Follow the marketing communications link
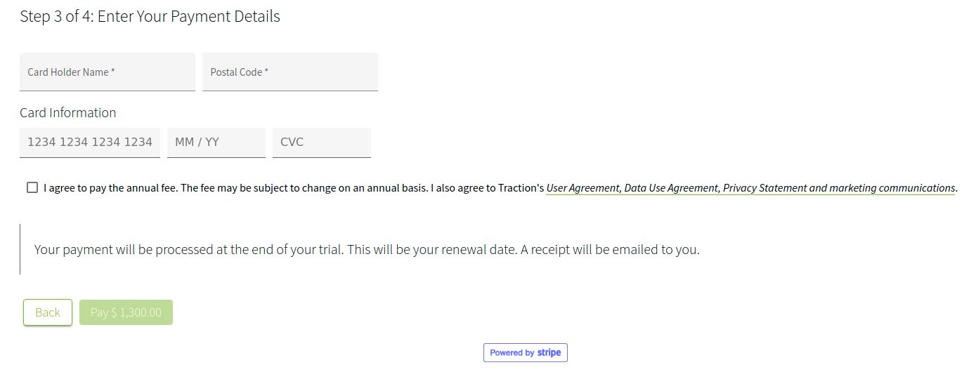The image size is (976, 379). 892,188
